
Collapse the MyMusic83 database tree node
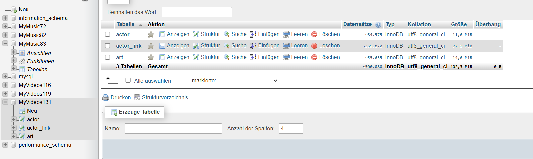point(5,44)
